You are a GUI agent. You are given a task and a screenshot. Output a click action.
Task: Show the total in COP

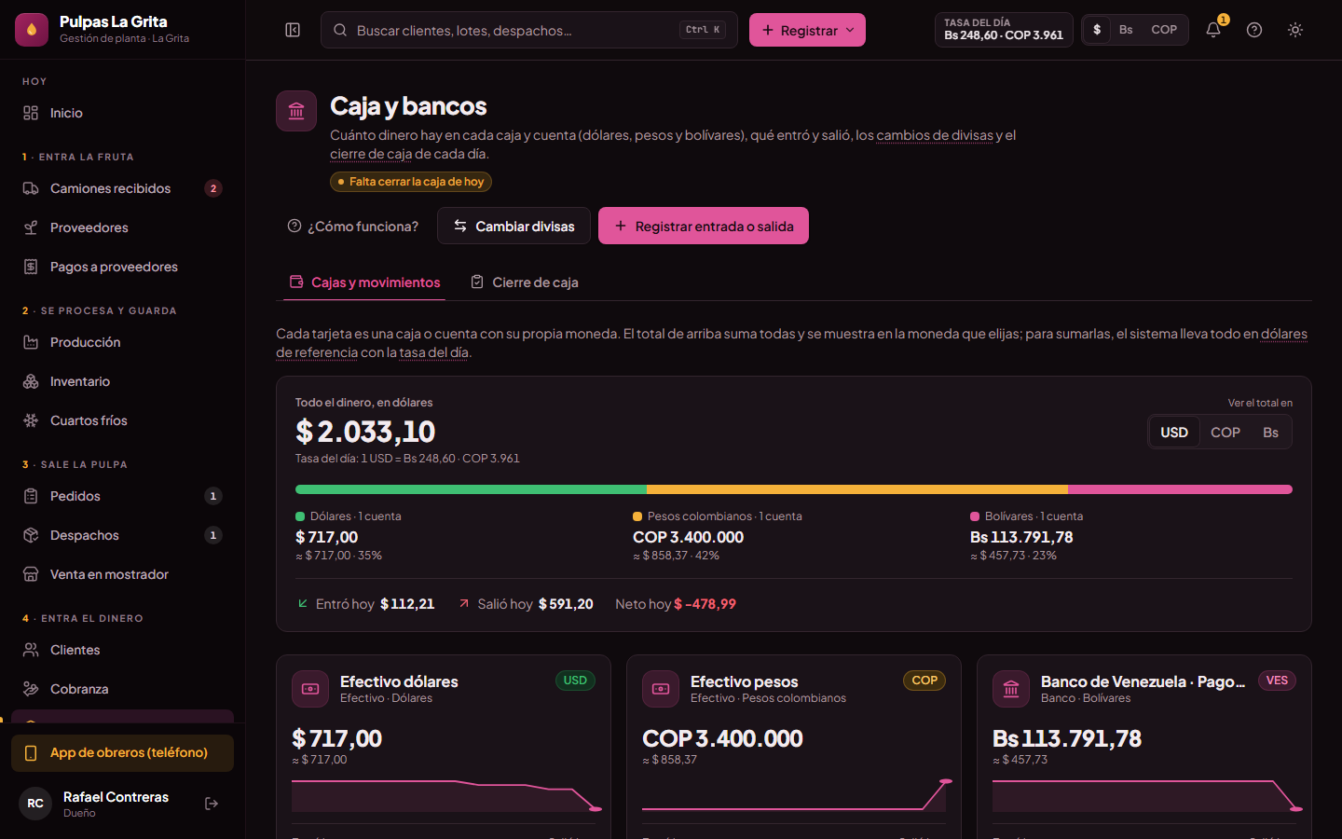click(1226, 433)
